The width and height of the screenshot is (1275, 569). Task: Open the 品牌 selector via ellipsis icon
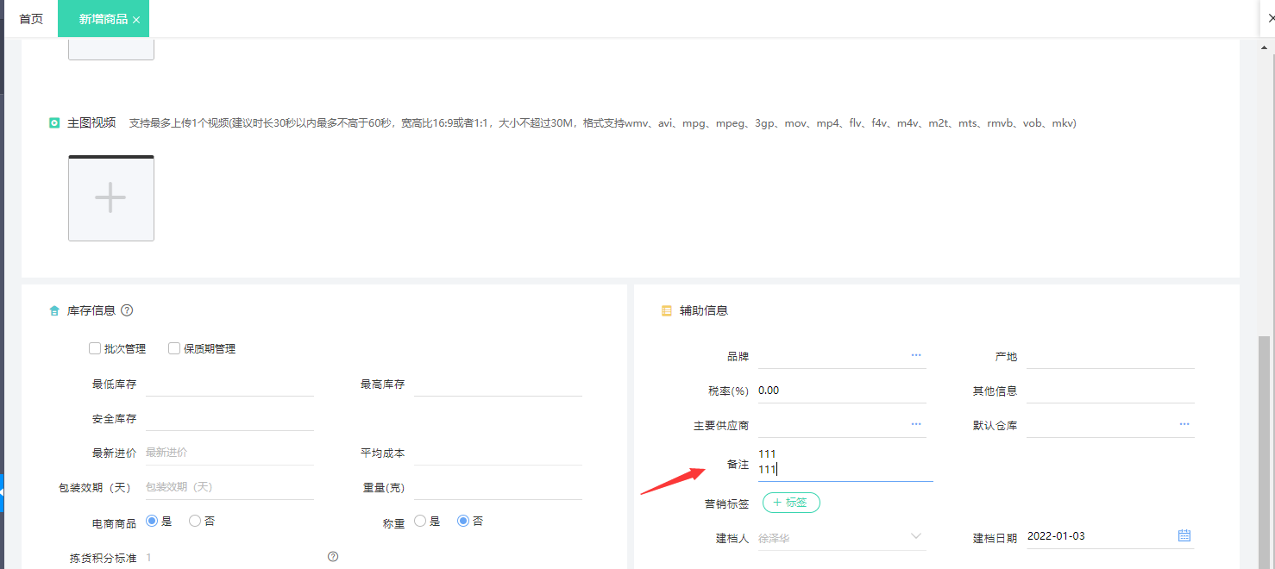tap(914, 355)
